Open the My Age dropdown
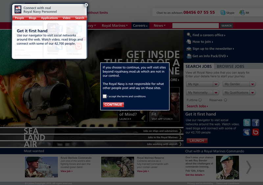 click(x=203, y=84)
